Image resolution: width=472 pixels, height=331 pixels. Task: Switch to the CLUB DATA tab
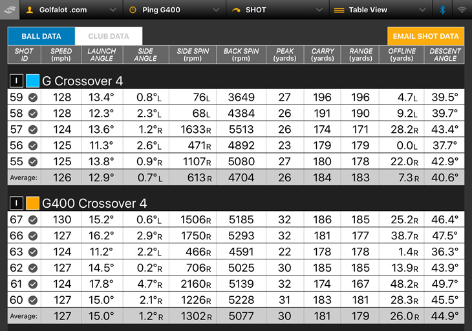109,36
